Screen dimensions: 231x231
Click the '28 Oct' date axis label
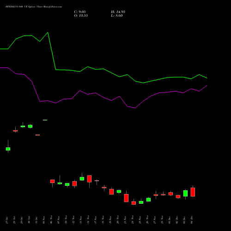click(14, 220)
